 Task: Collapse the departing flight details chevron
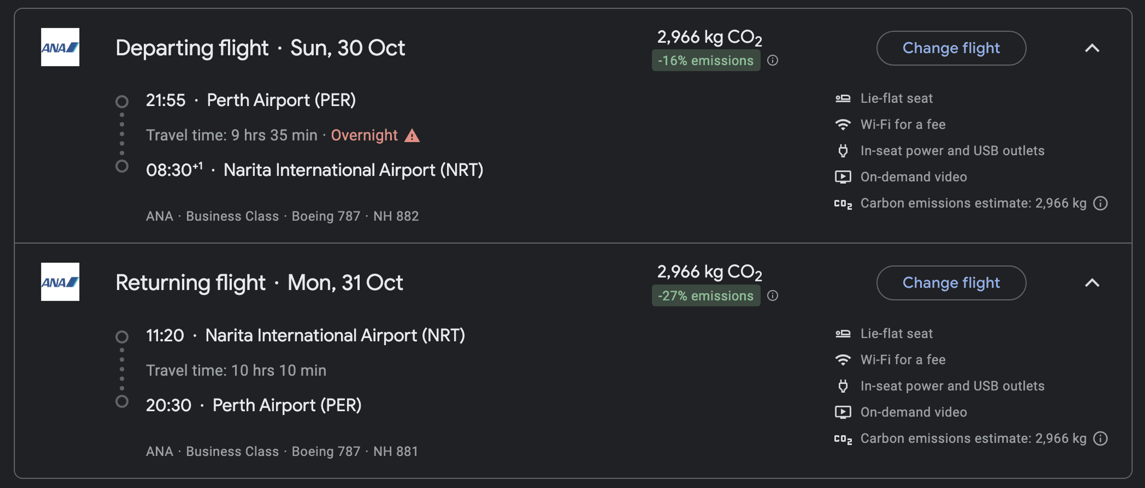click(x=1092, y=48)
